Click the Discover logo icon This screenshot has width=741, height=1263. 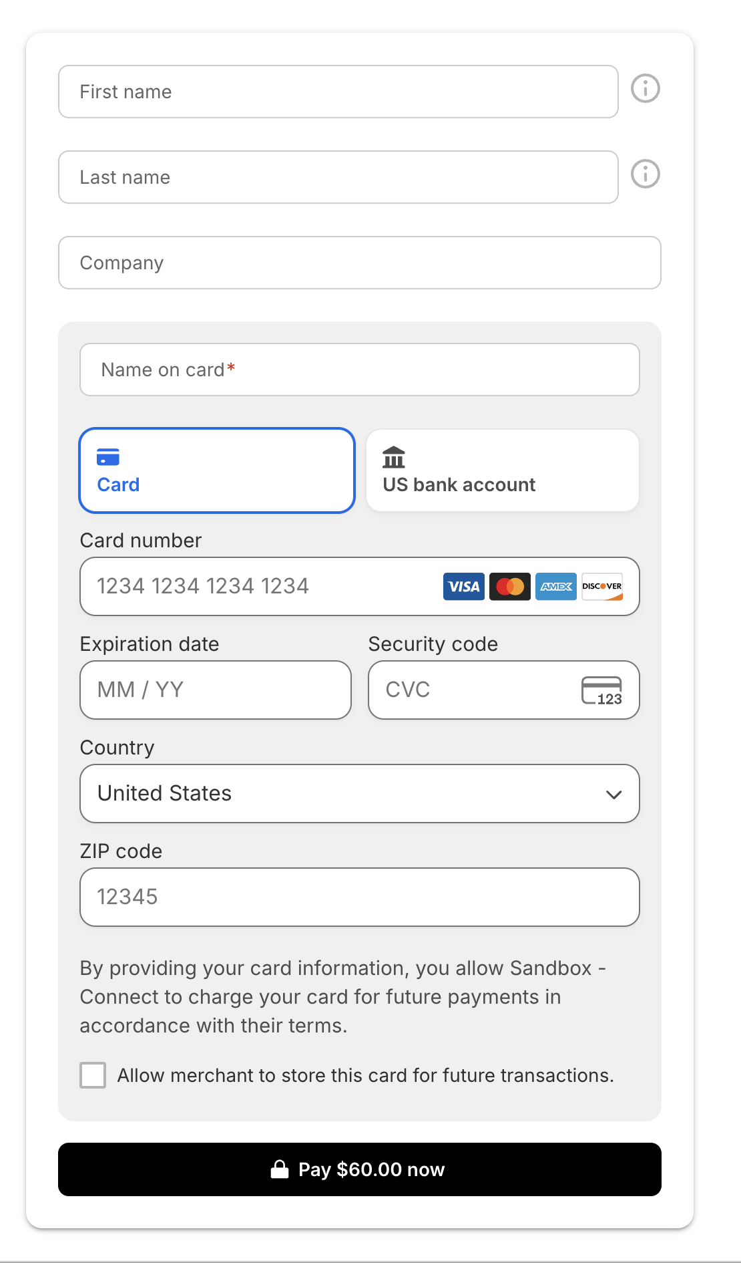click(x=602, y=586)
